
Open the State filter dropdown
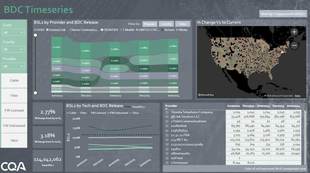click(x=13, y=33)
